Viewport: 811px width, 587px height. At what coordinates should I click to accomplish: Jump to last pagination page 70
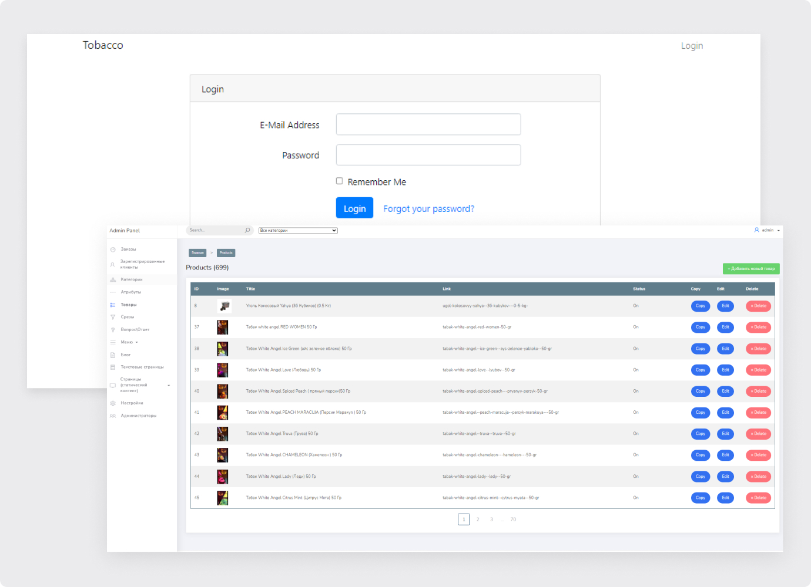coord(513,519)
